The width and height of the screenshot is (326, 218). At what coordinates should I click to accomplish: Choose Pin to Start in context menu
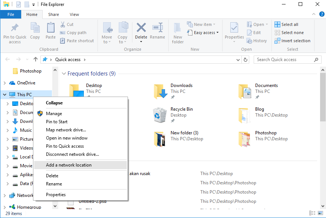coord(80,122)
